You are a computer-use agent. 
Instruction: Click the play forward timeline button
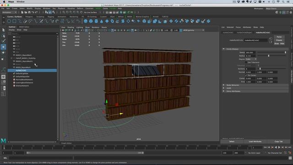pyautogui.click(x=279, y=148)
